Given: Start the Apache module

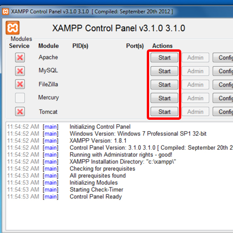Looking at the screenshot, I should click(x=164, y=58).
